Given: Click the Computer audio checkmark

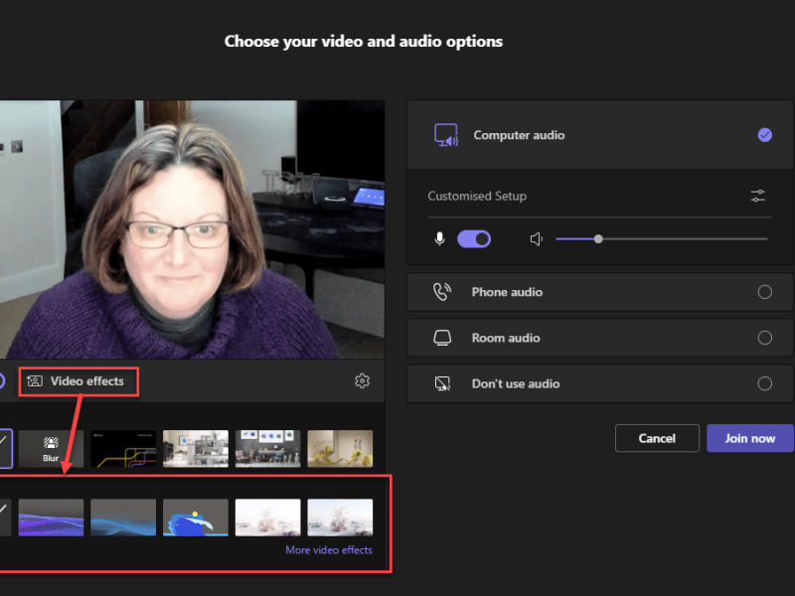Looking at the screenshot, I should tap(765, 134).
